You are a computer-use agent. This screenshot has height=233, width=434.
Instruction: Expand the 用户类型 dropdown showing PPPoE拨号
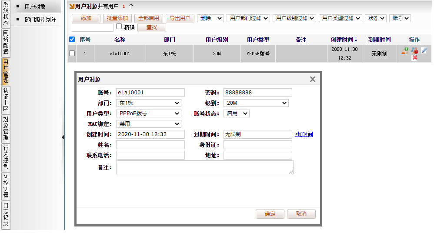pos(149,113)
